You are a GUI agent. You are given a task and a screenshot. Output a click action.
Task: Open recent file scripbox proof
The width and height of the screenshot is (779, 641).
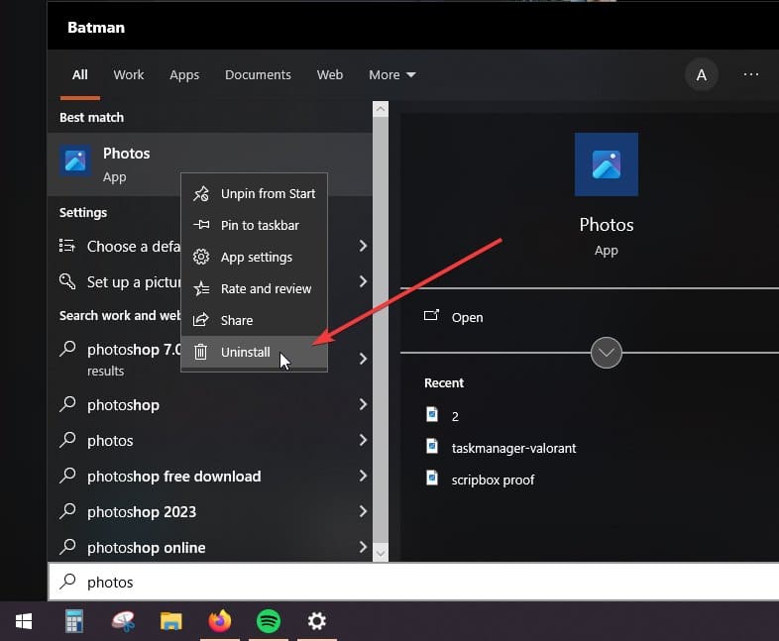(x=493, y=481)
